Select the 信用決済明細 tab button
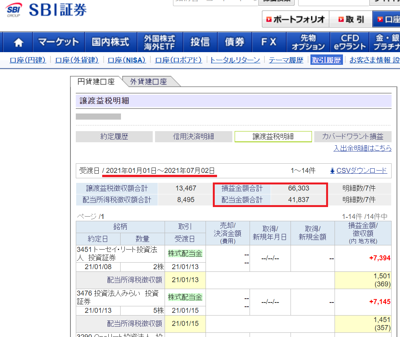Screen dimensions: 400x337 193,137
